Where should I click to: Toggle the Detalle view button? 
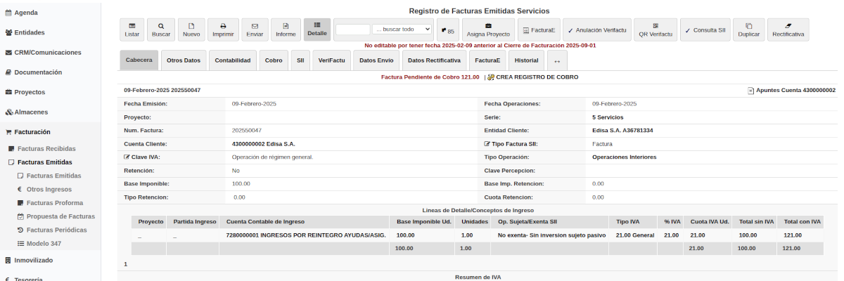coord(317,29)
